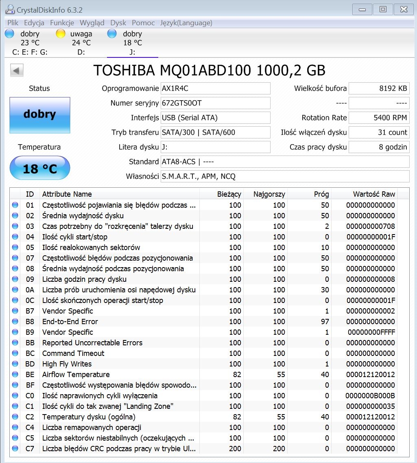Click the blue status orb for 23 °C disk
Screen dimensions: 417x463
coord(9,33)
